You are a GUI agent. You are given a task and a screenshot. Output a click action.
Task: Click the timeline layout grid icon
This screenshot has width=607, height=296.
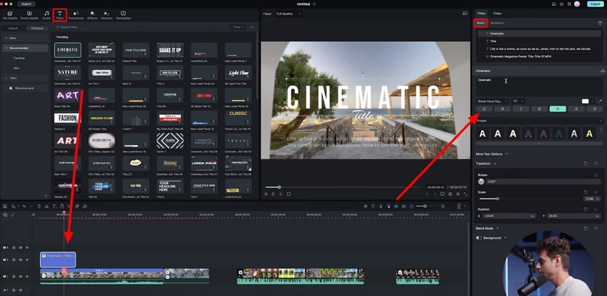[x=5, y=206]
